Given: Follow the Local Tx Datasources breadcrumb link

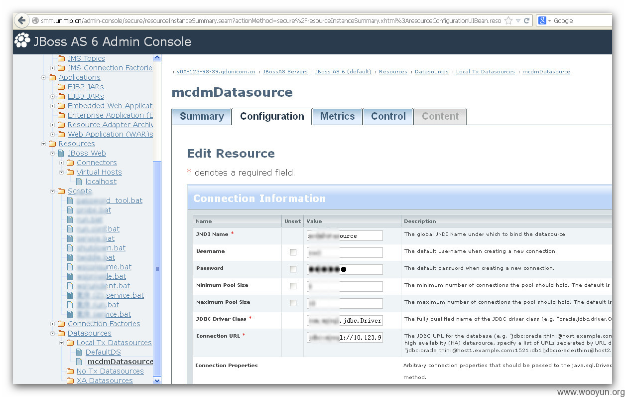Looking at the screenshot, I should [486, 72].
